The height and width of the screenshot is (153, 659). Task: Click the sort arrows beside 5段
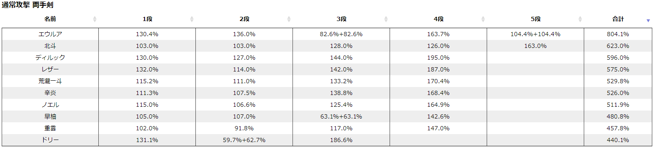coord(580,19)
